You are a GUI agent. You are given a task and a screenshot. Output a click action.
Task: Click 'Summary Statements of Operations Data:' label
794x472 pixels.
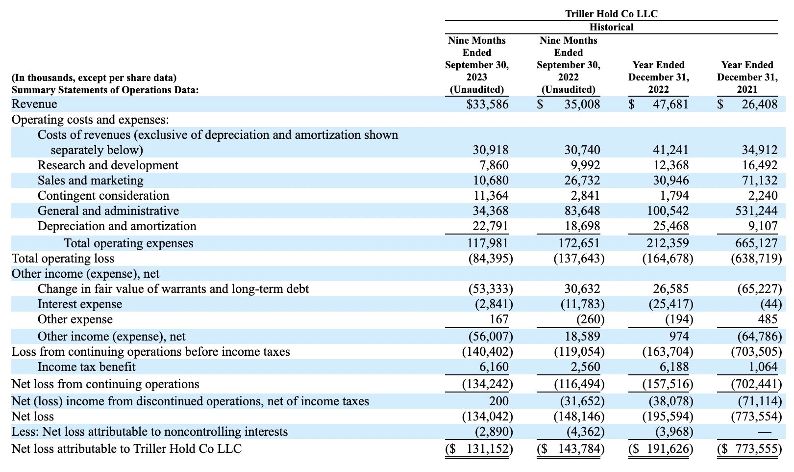105,90
